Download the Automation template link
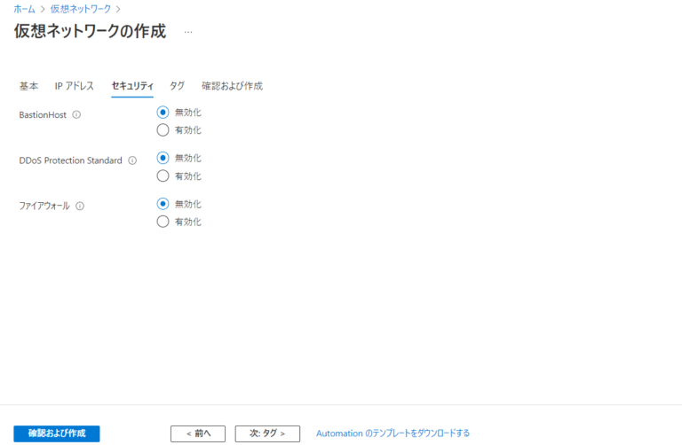This screenshot has width=682, height=445. click(393, 433)
